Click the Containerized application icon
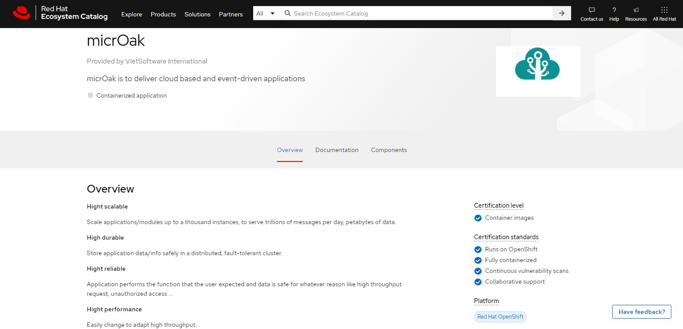Viewport: 683px width, 329px height. pos(90,95)
